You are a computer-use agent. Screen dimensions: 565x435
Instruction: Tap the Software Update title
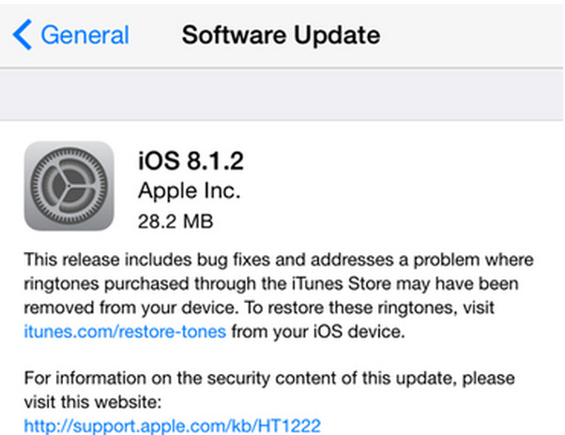[282, 37]
